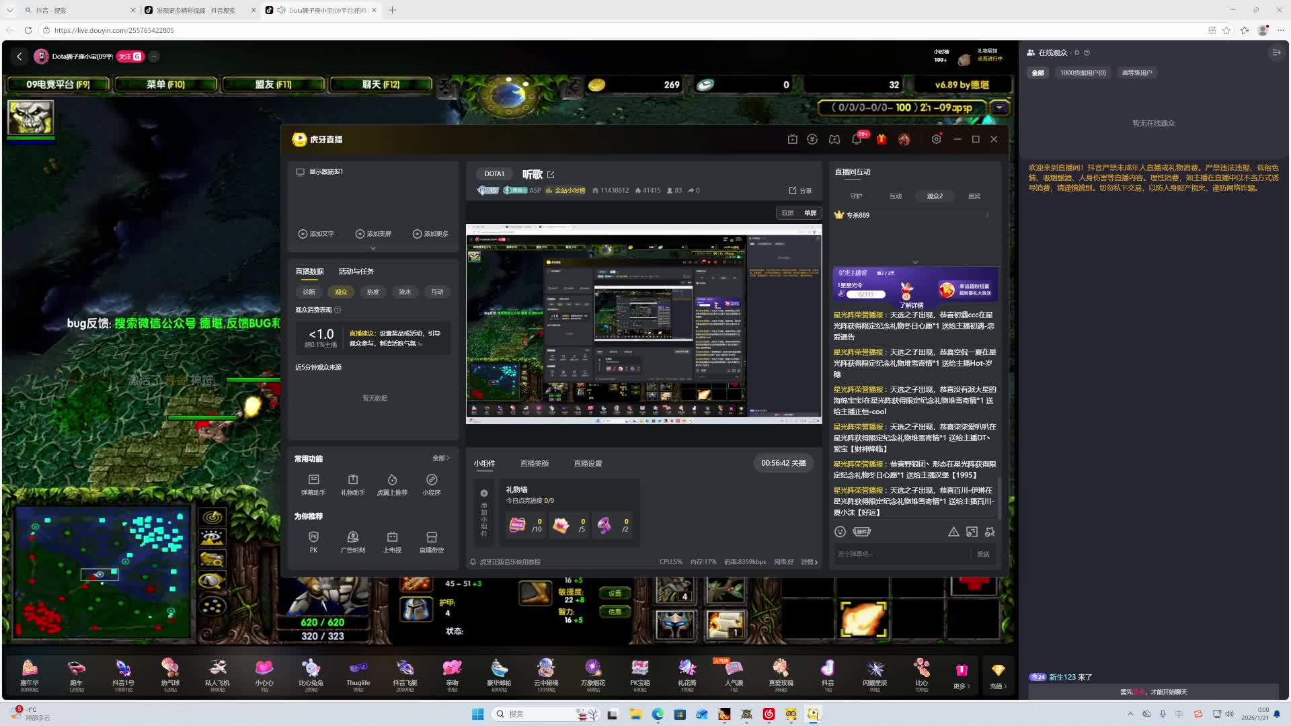
Task: Expand 详情 stream status details
Action: (810, 562)
